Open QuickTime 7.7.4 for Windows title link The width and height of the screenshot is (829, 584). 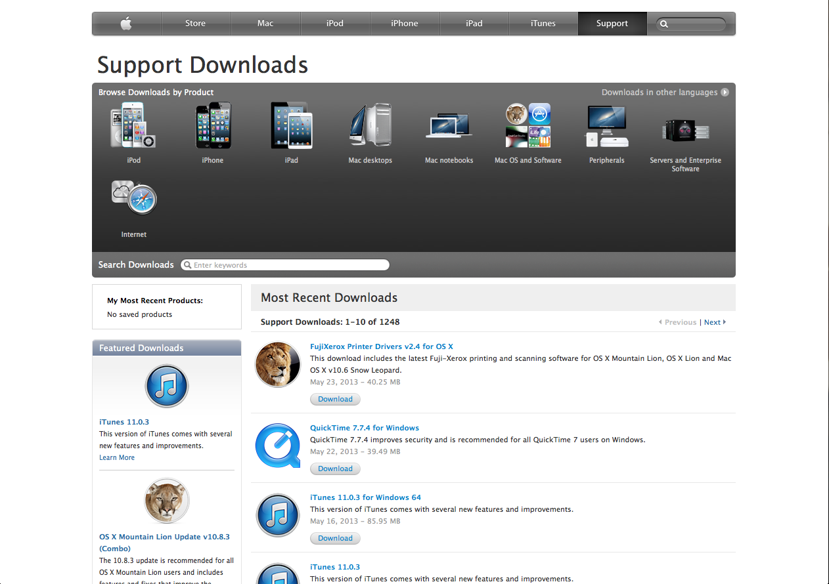tap(365, 428)
